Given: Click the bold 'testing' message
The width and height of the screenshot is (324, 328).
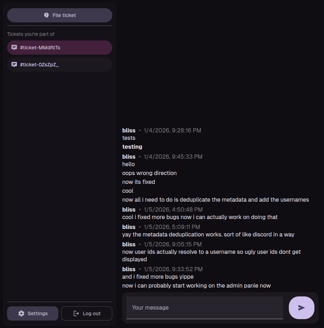Looking at the screenshot, I should point(132,147).
